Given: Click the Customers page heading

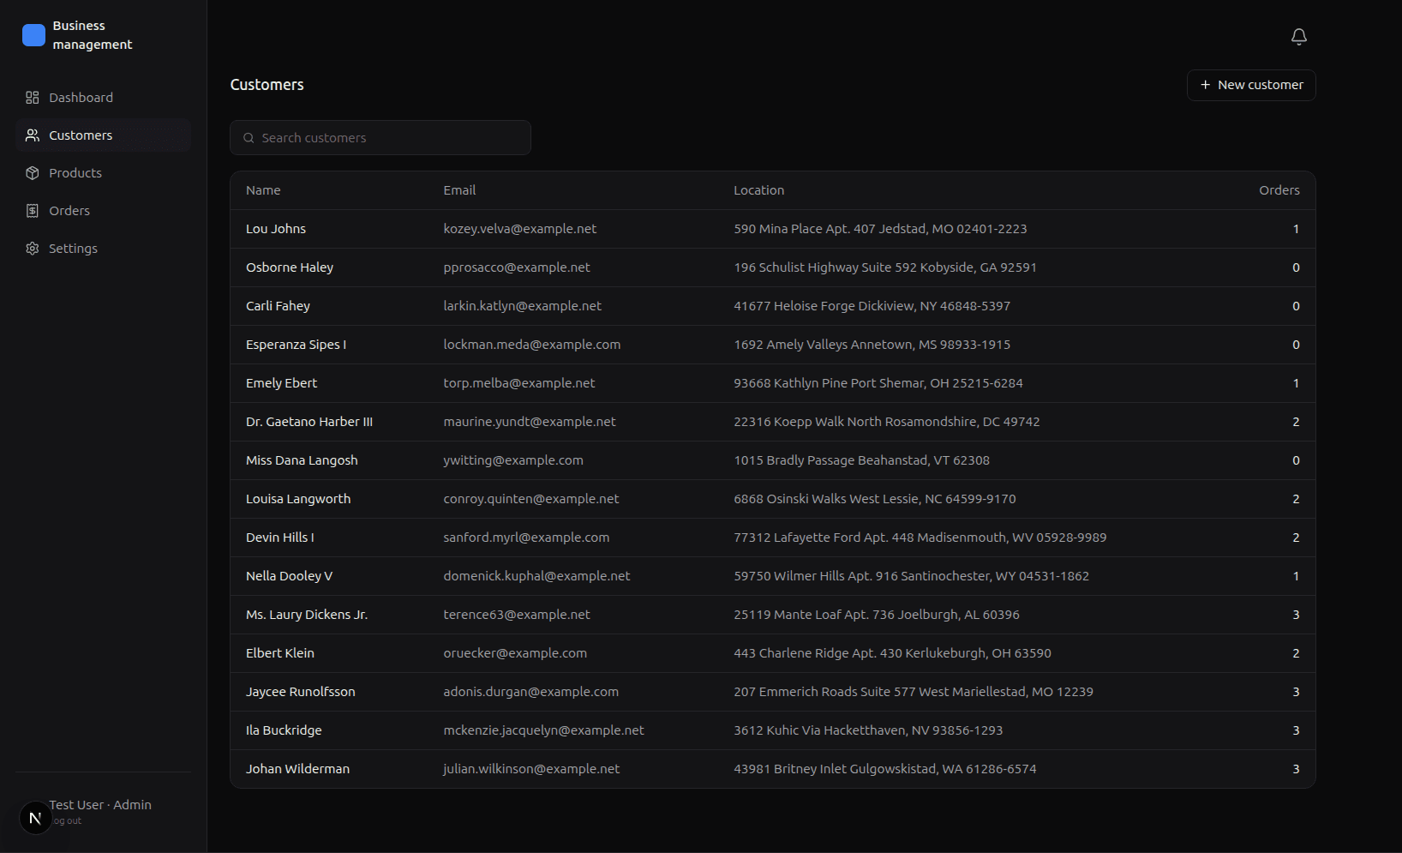Looking at the screenshot, I should tap(267, 85).
